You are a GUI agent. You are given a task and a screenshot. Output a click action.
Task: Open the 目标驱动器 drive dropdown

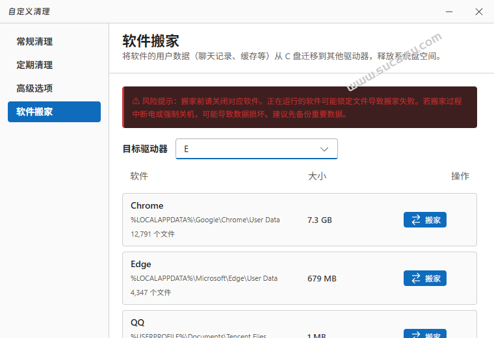[257, 149]
